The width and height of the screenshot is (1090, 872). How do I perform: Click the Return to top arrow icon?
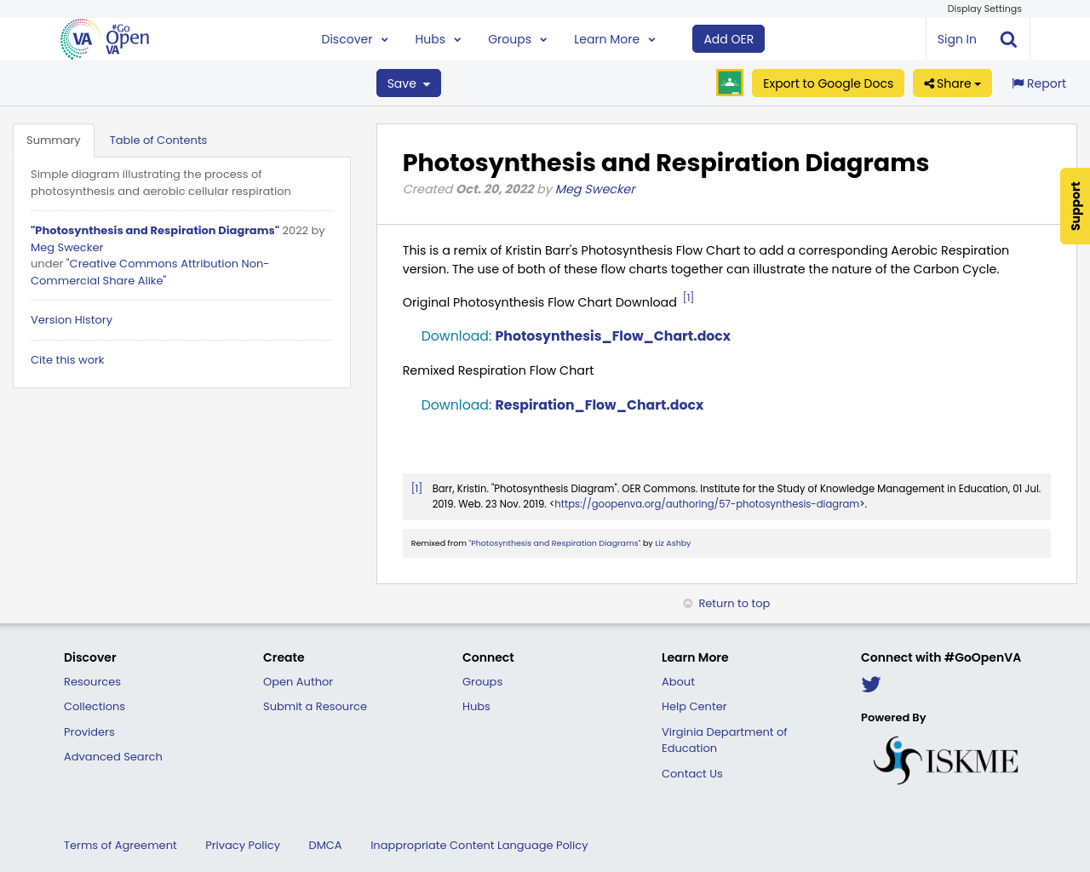686,602
